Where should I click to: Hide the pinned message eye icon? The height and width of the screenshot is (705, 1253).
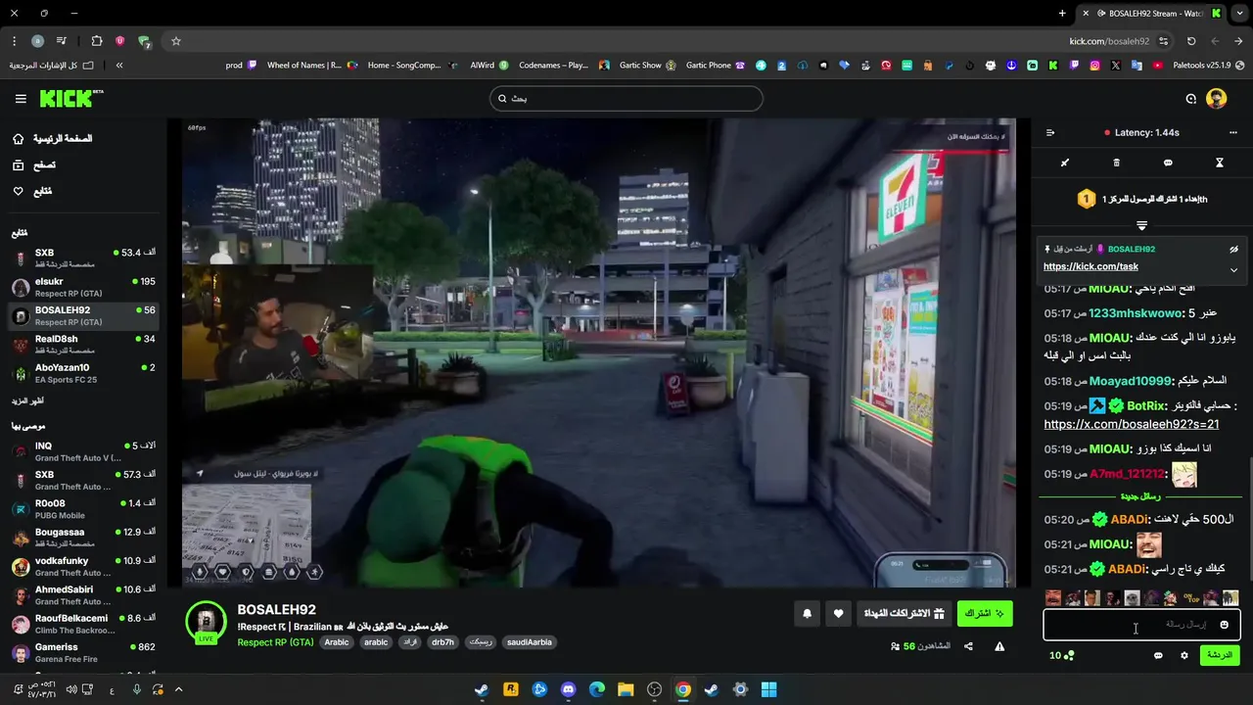pos(1233,249)
